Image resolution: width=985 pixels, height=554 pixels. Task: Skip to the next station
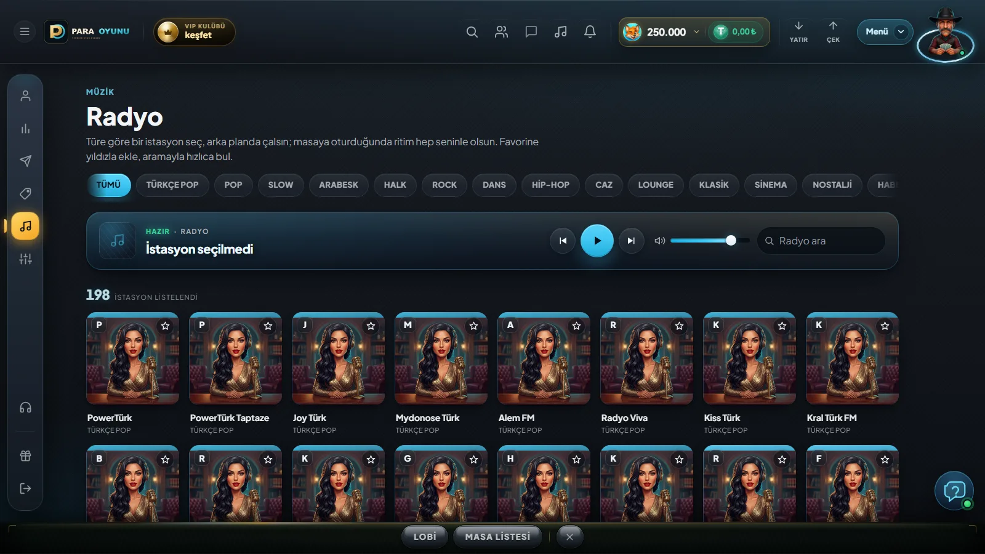[x=631, y=241]
